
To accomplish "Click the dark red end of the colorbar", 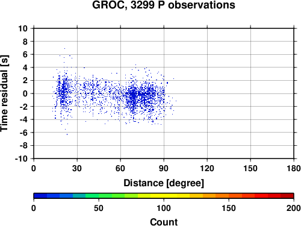I will coord(287,196).
